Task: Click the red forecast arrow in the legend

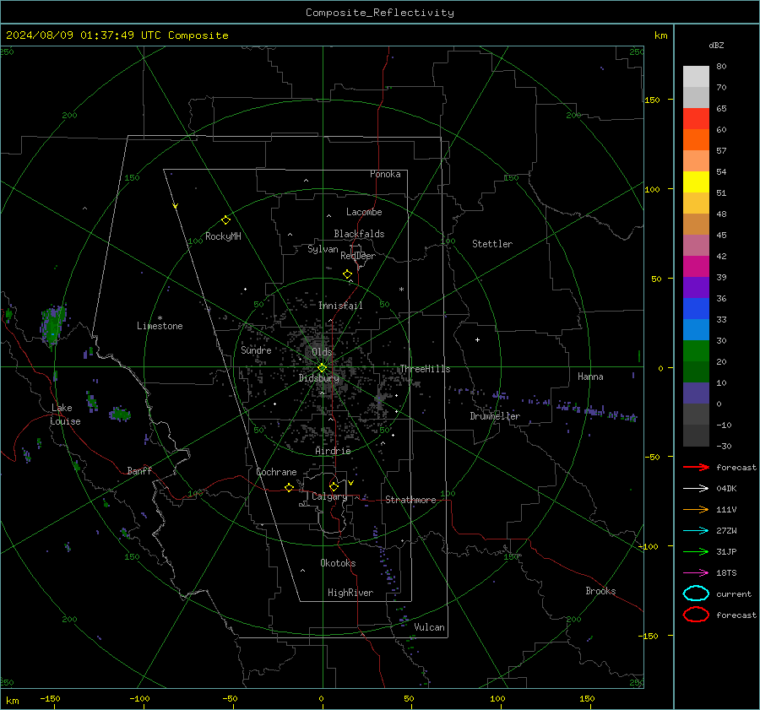Action: 696,467
